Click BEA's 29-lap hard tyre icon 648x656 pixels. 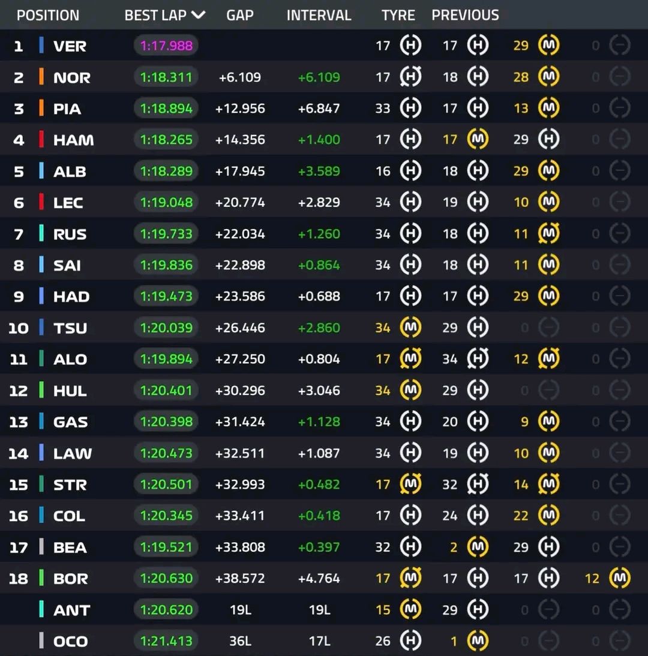tap(548, 547)
